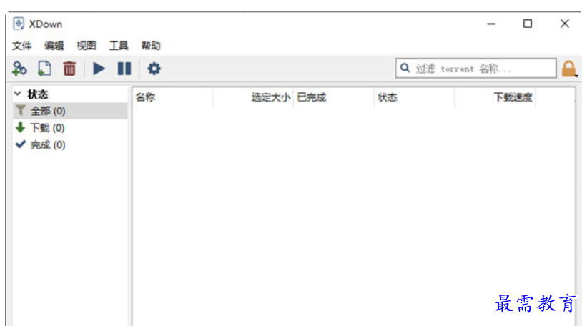Click the magnifier icon in filter box
Image resolution: width=582 pixels, height=326 pixels.
tap(405, 69)
